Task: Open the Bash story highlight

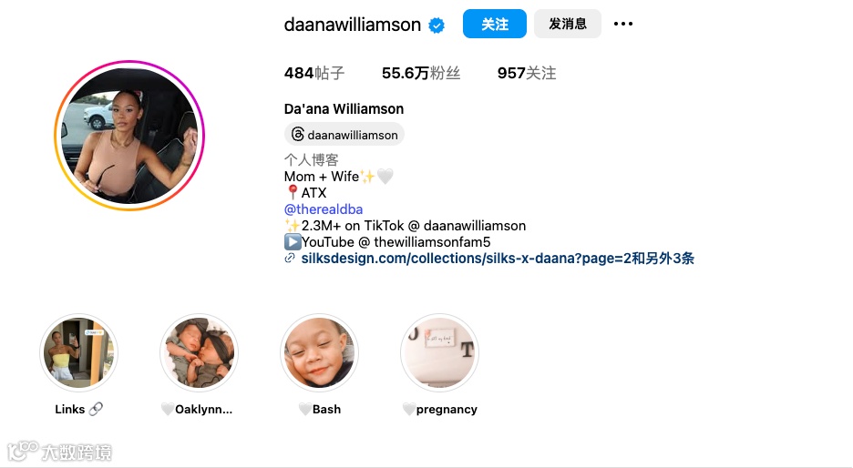Action: [x=319, y=352]
